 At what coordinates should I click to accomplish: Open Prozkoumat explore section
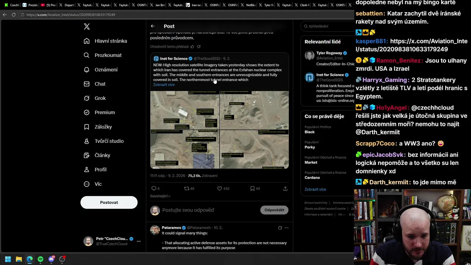point(103,55)
